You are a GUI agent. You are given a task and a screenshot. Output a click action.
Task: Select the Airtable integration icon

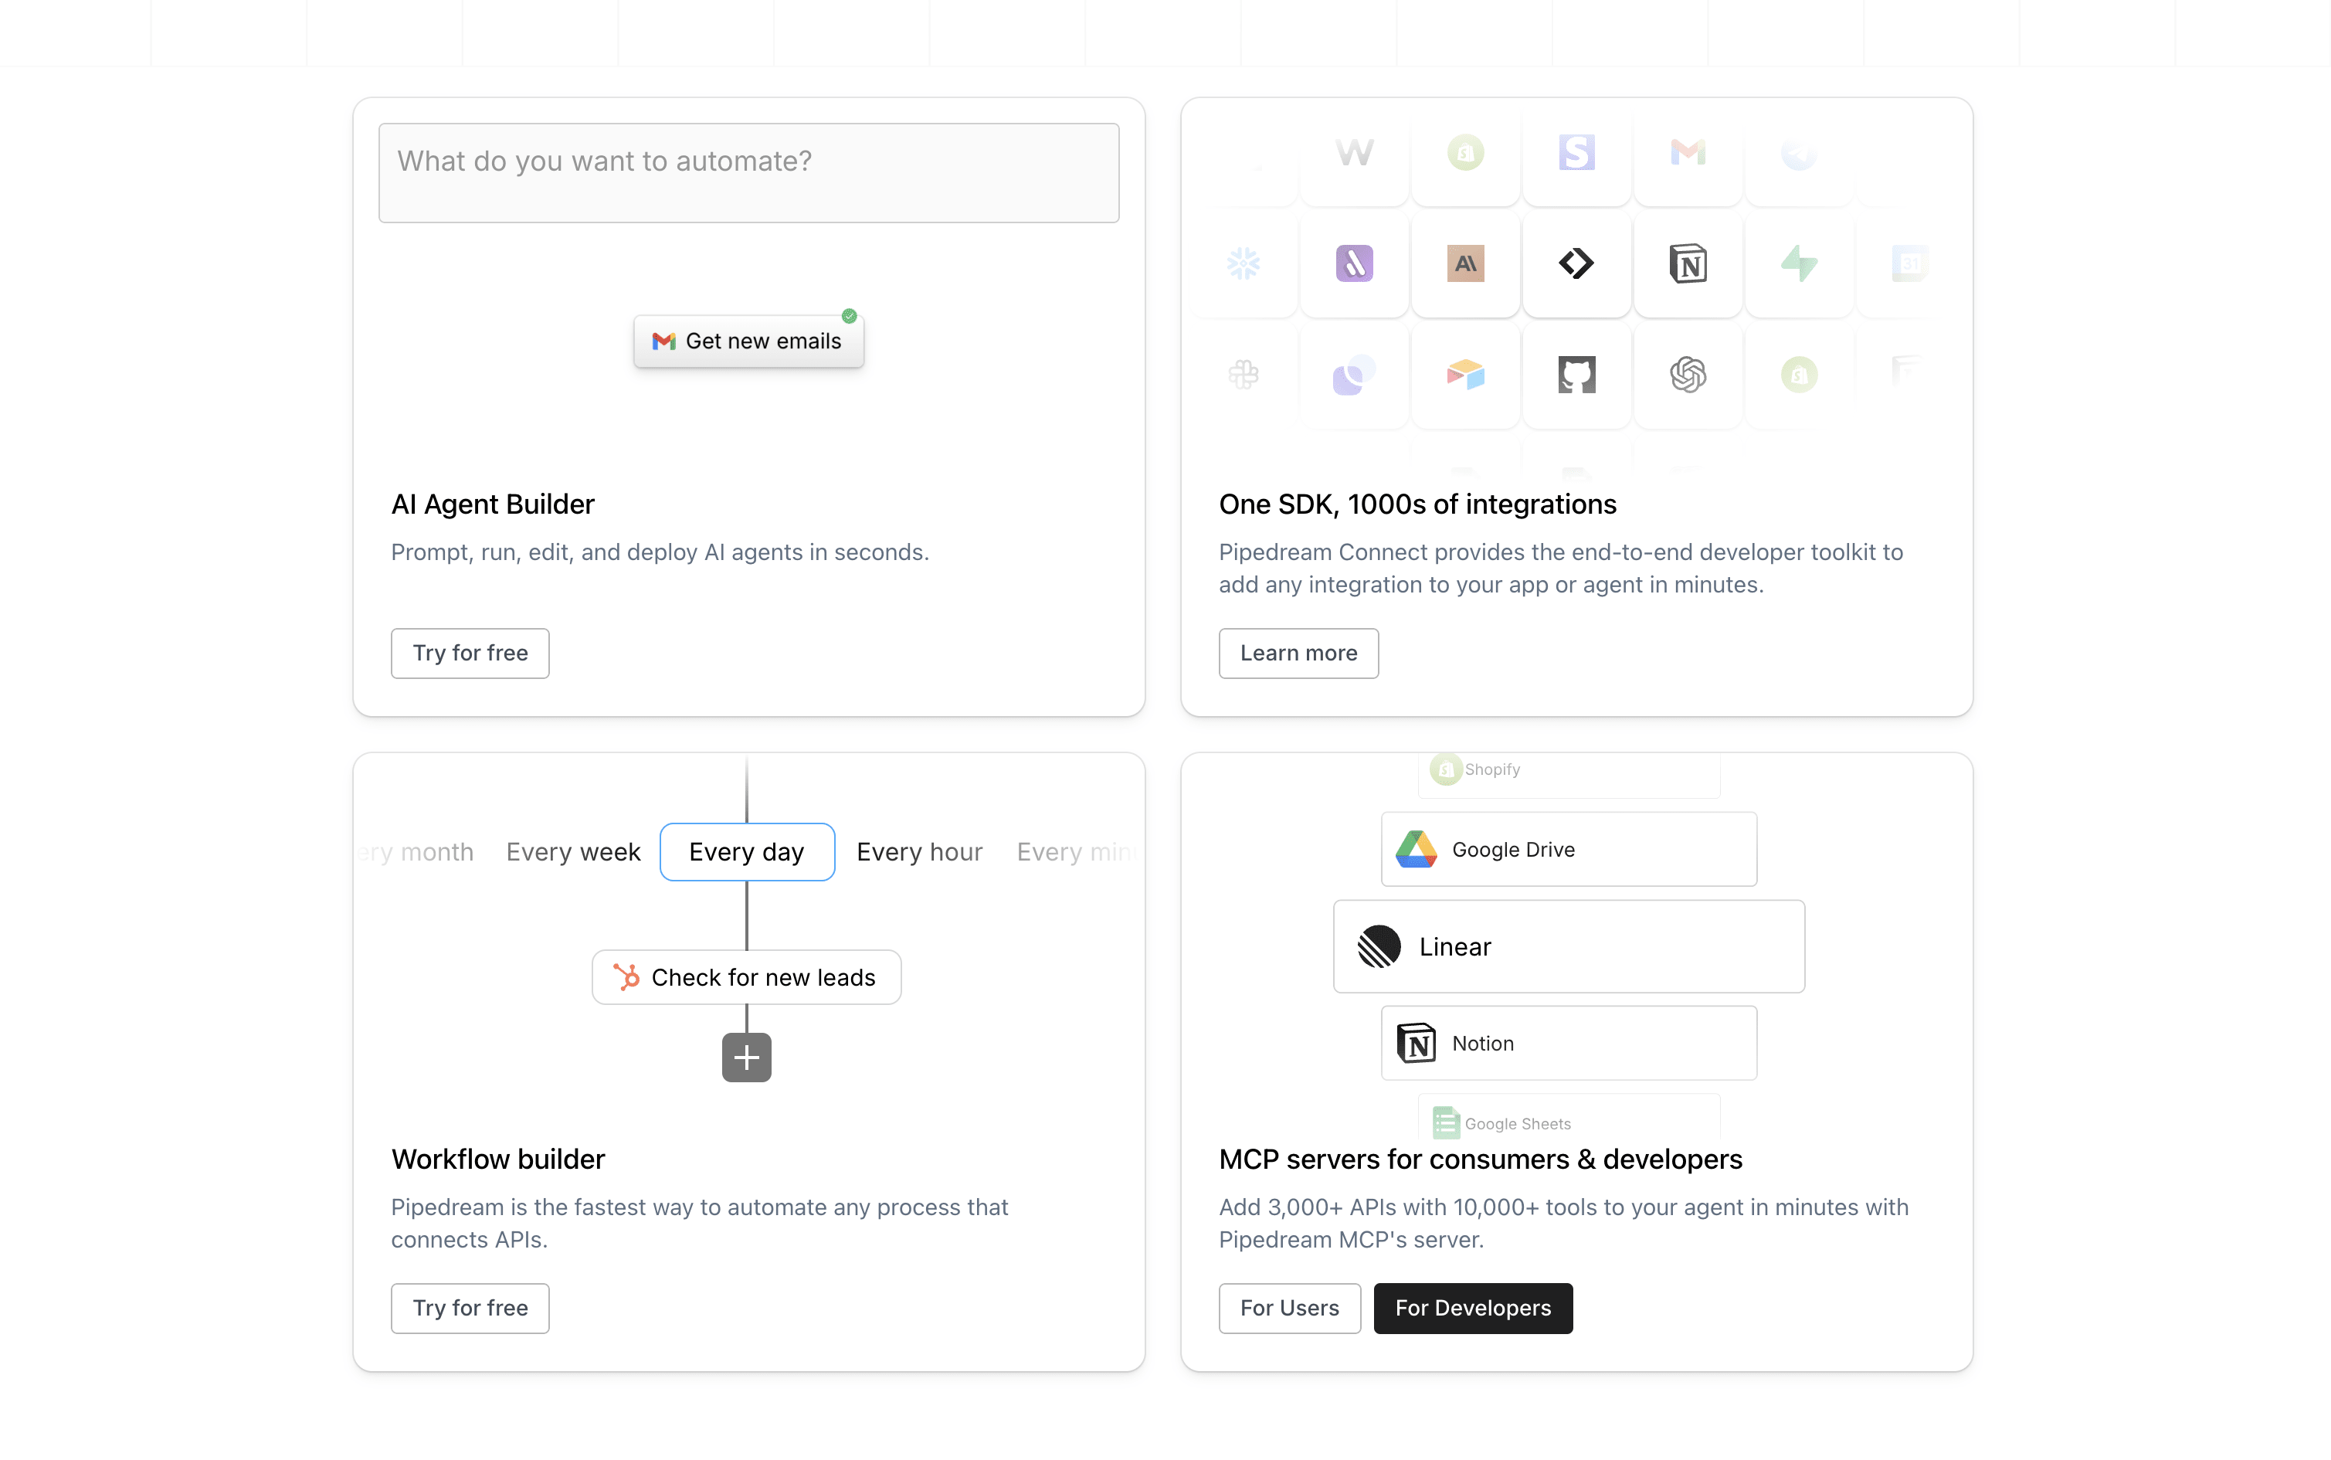click(1465, 375)
